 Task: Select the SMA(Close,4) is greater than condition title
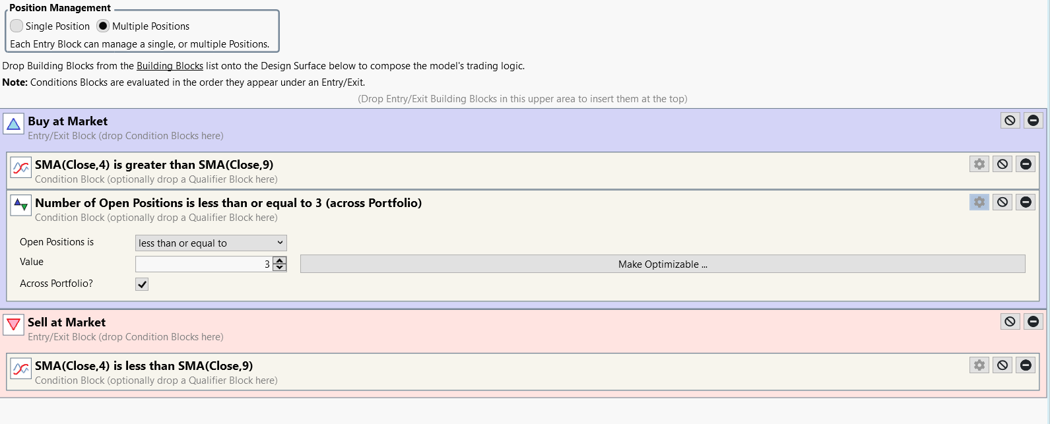[x=154, y=165]
